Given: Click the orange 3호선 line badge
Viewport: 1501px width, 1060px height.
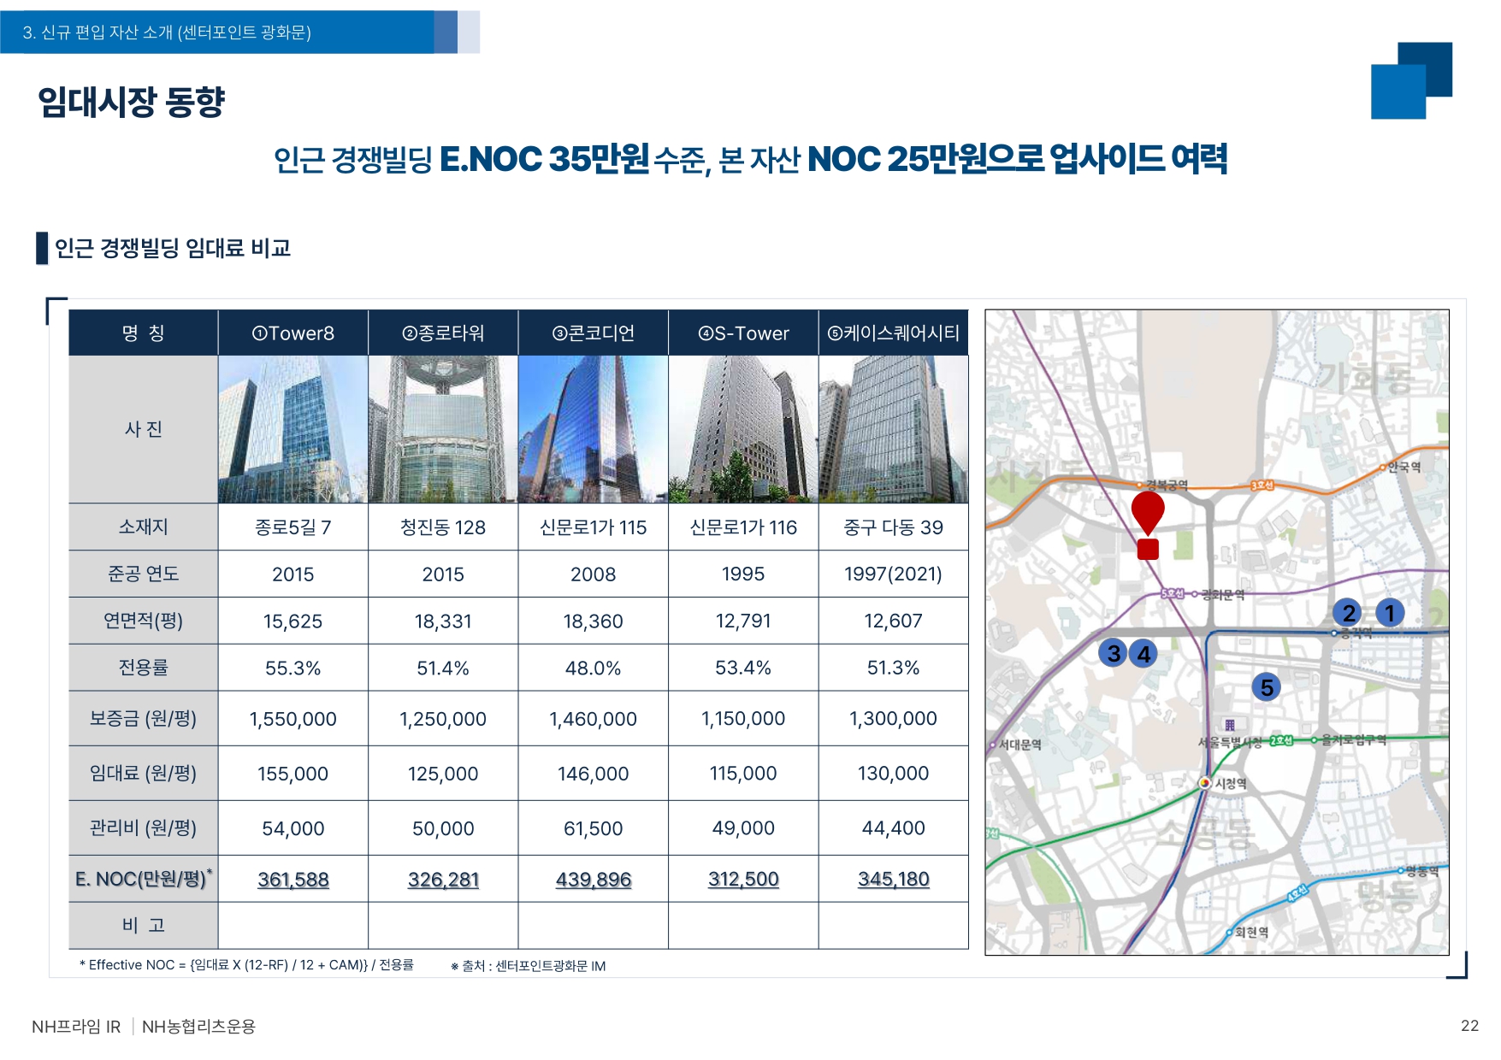Looking at the screenshot, I should pyautogui.click(x=1262, y=486).
